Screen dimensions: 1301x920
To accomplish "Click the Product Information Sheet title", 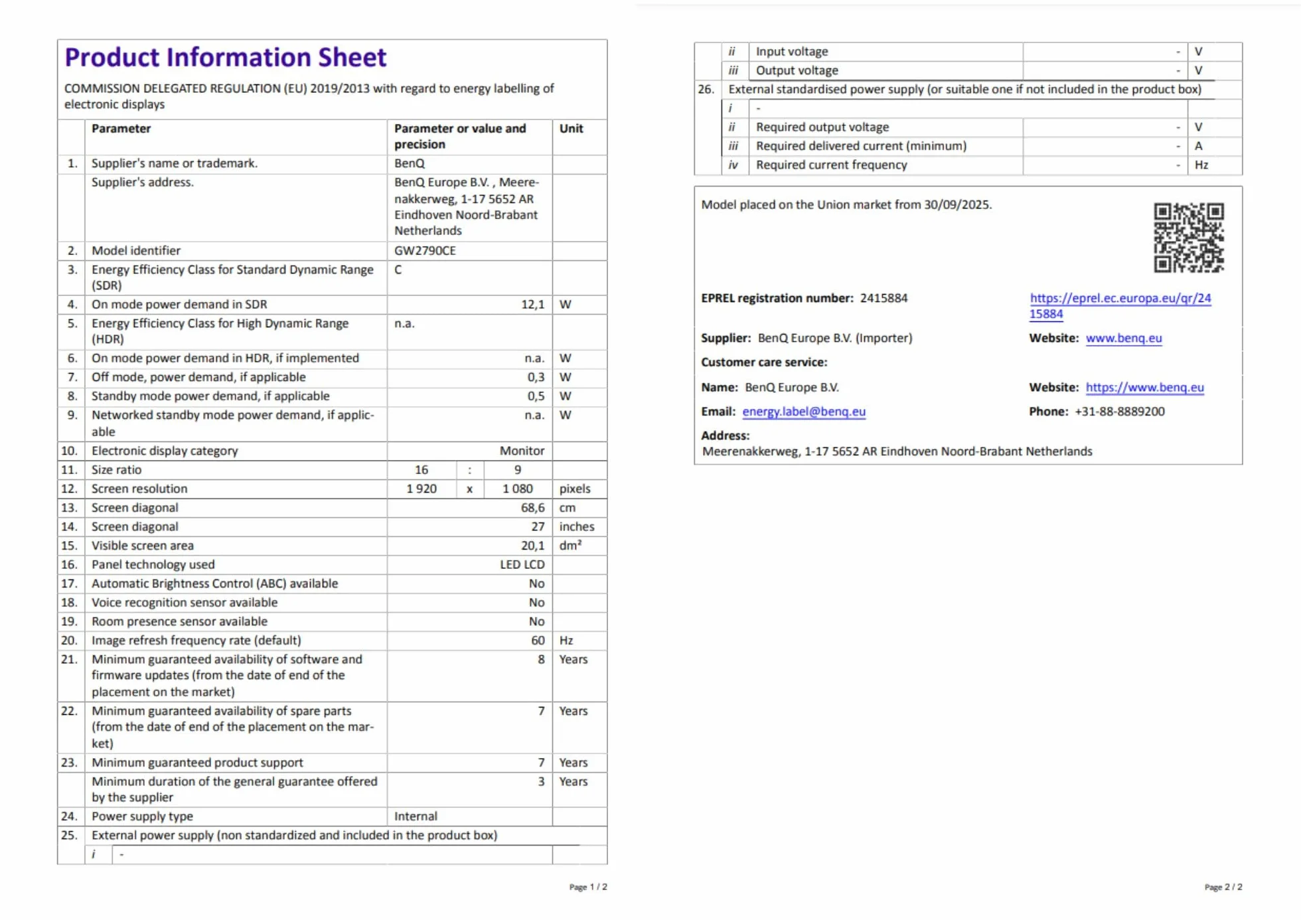I will (225, 57).
